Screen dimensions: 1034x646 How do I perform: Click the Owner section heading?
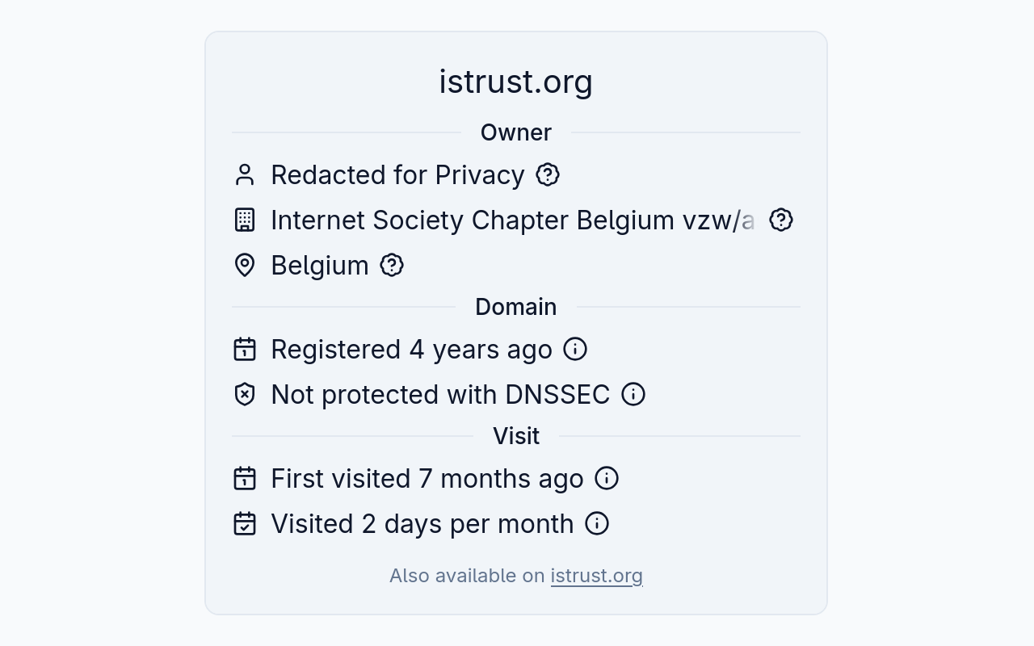516,132
